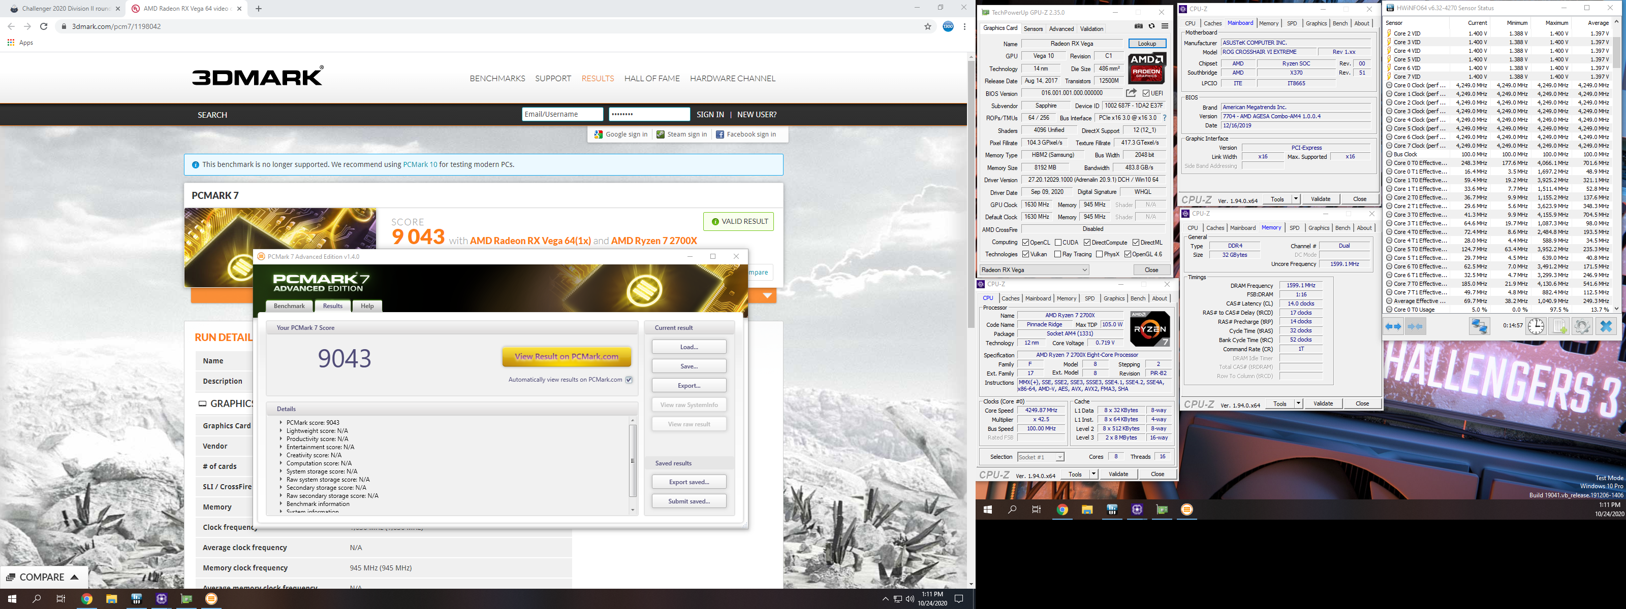Open Tools dropdown arrow in CPU-Z Mainboard window
The height and width of the screenshot is (609, 1626).
[x=1296, y=199]
